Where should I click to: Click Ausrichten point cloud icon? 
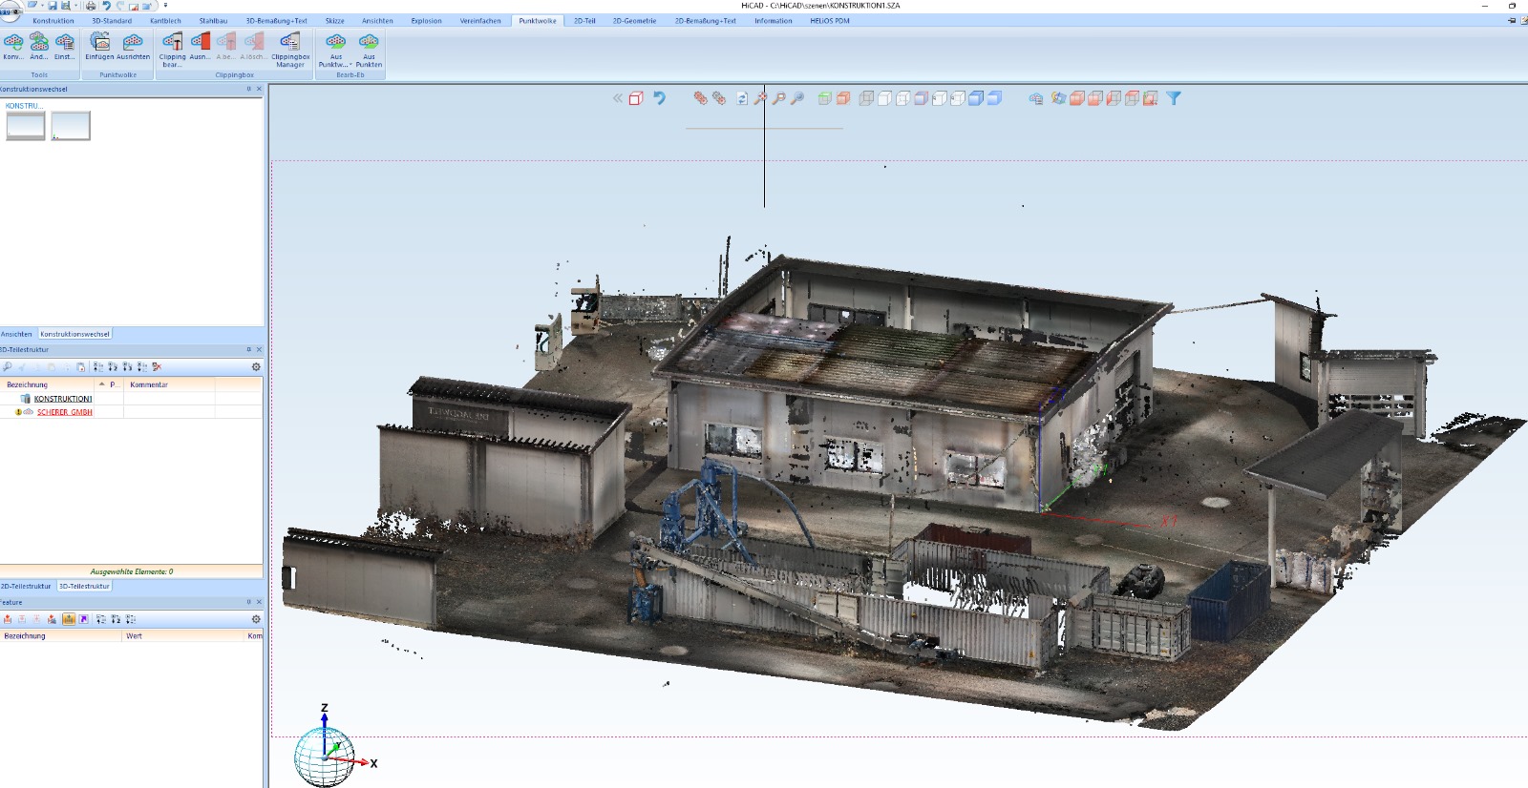coord(133,43)
